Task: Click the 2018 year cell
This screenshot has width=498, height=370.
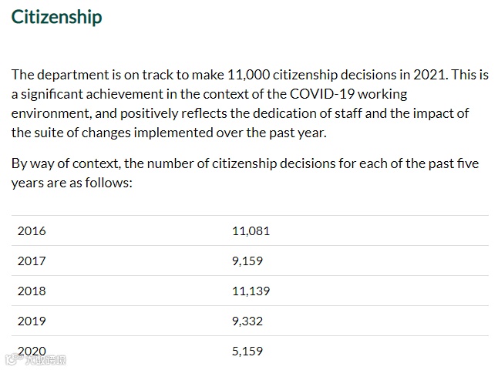Action: click(x=32, y=291)
